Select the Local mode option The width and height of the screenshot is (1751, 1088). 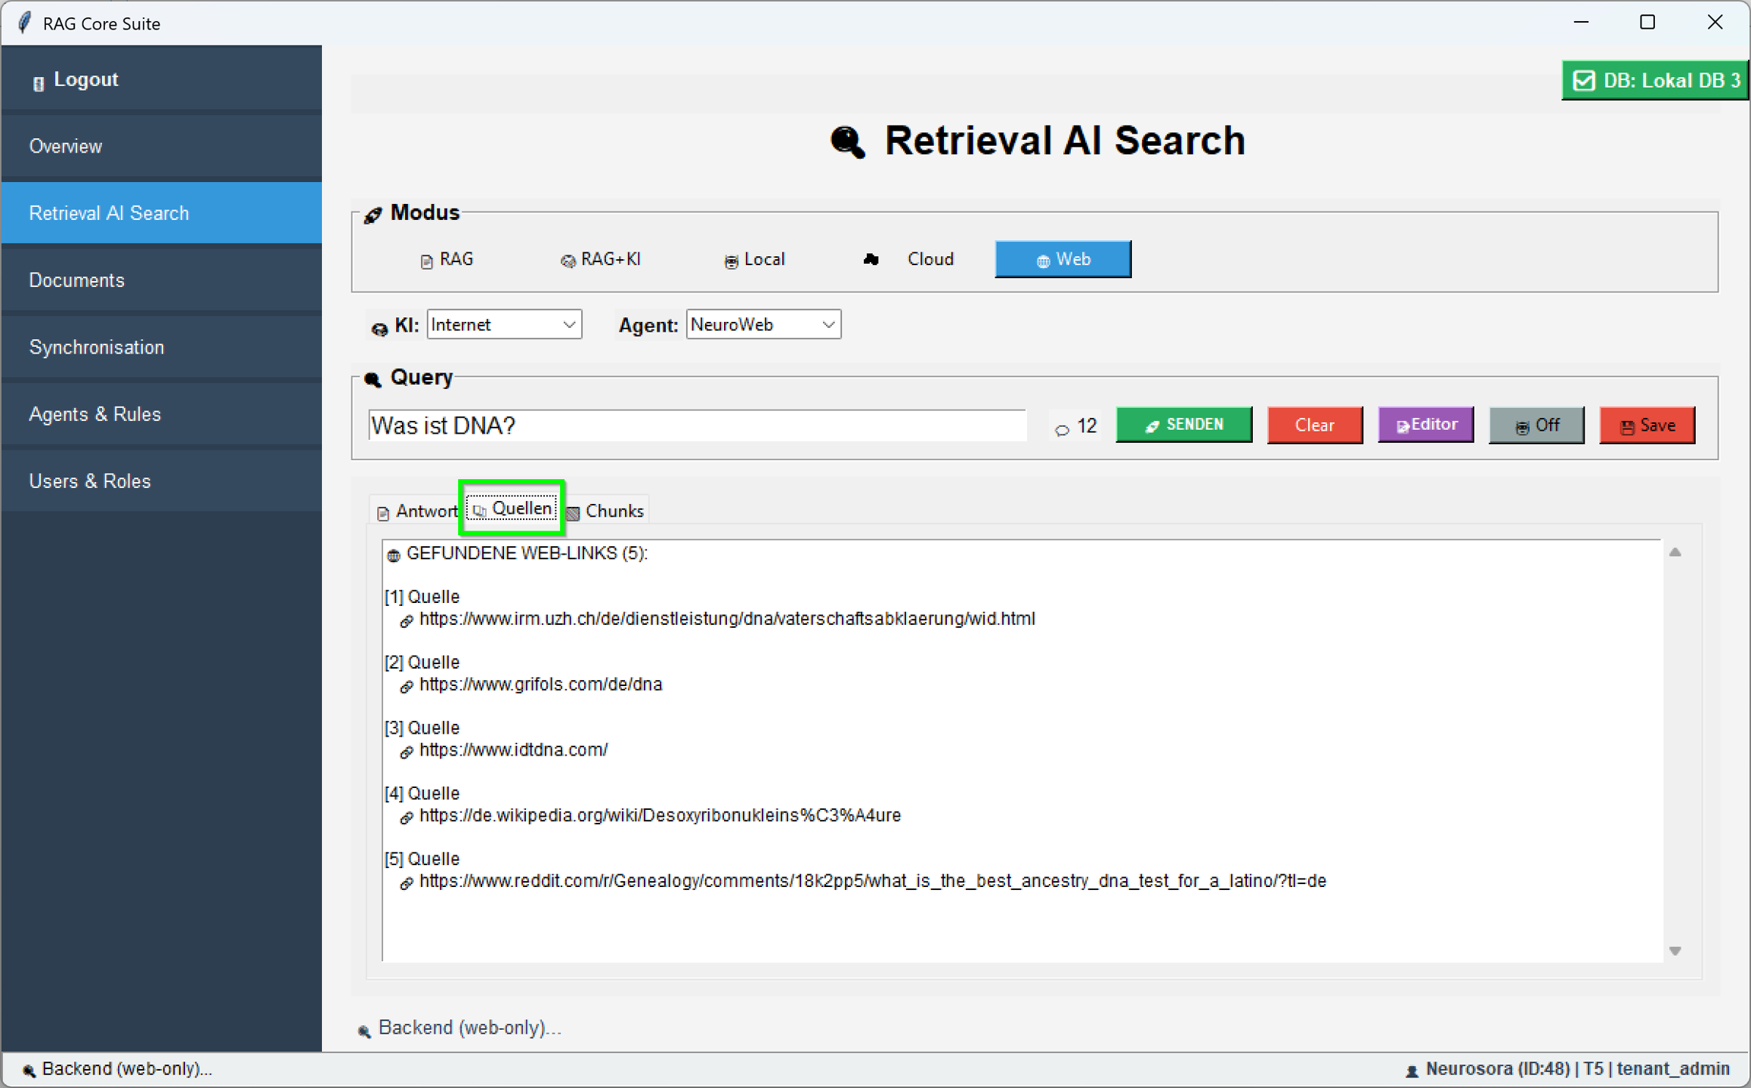click(754, 259)
